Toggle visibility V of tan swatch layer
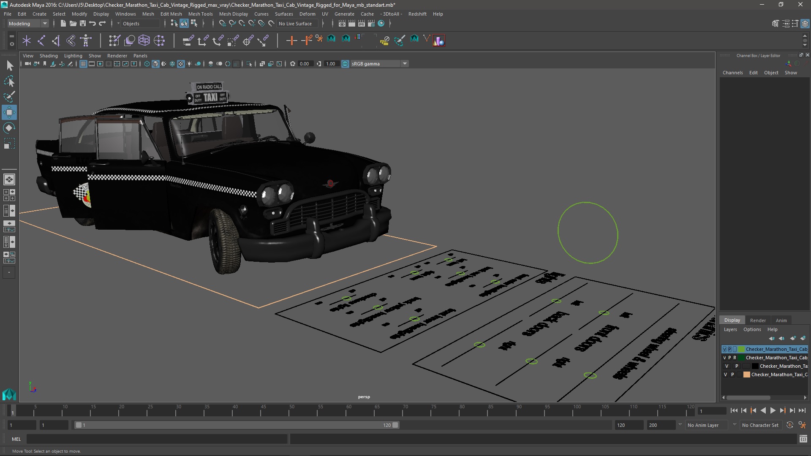The height and width of the screenshot is (456, 811). pyautogui.click(x=726, y=375)
